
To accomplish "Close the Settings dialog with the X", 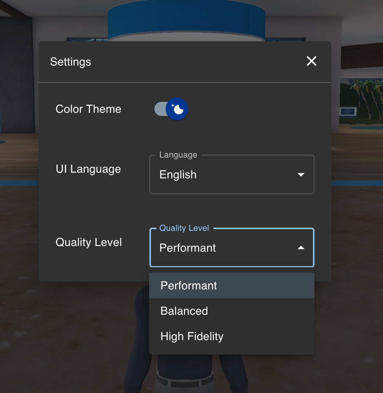I will (312, 61).
